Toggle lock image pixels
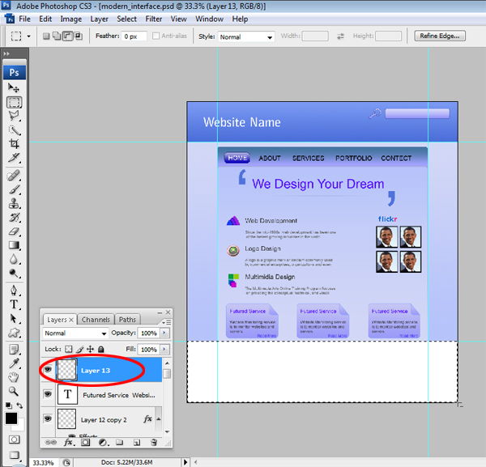This screenshot has height=467, width=486. tap(79, 350)
